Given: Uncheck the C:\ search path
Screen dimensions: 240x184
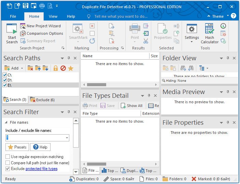Looking at the screenshot, I should (x=4, y=75).
